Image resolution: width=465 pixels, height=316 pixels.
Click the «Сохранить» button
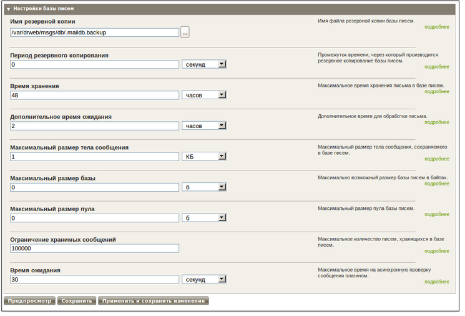[77, 301]
